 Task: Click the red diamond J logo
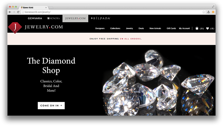tap(15, 28)
